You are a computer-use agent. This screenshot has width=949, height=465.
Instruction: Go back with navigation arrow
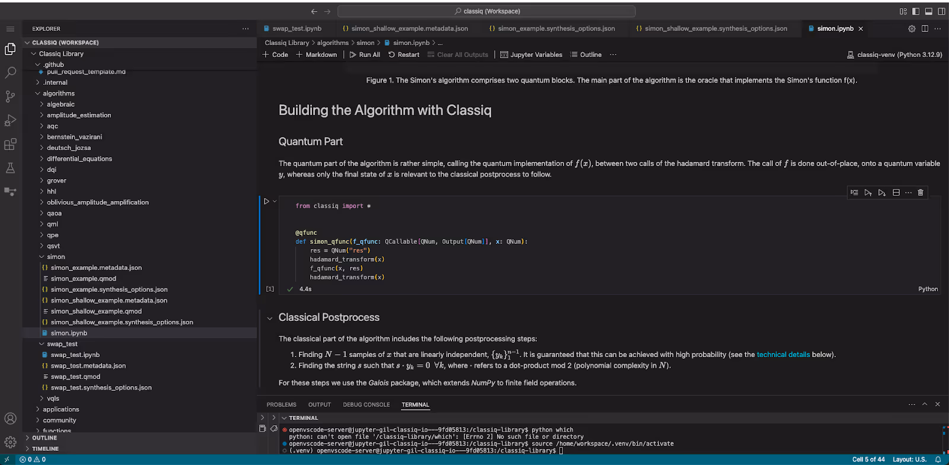(314, 11)
